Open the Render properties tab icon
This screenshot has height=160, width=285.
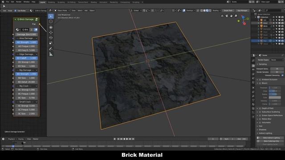(253, 66)
